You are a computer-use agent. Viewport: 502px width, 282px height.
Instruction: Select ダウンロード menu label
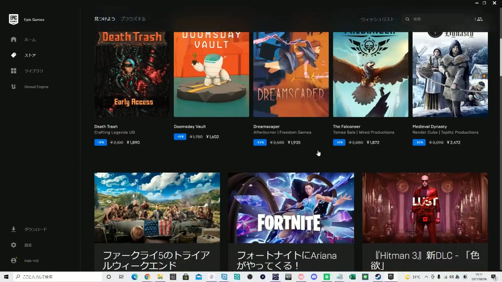tap(36, 229)
